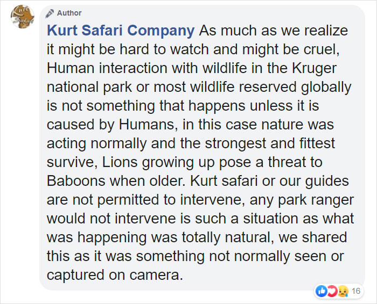The width and height of the screenshot is (377, 304).
Task: Click the Author badge label
Action: pos(69,13)
